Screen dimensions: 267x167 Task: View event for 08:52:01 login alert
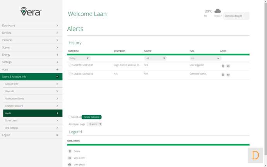[x=228, y=66]
